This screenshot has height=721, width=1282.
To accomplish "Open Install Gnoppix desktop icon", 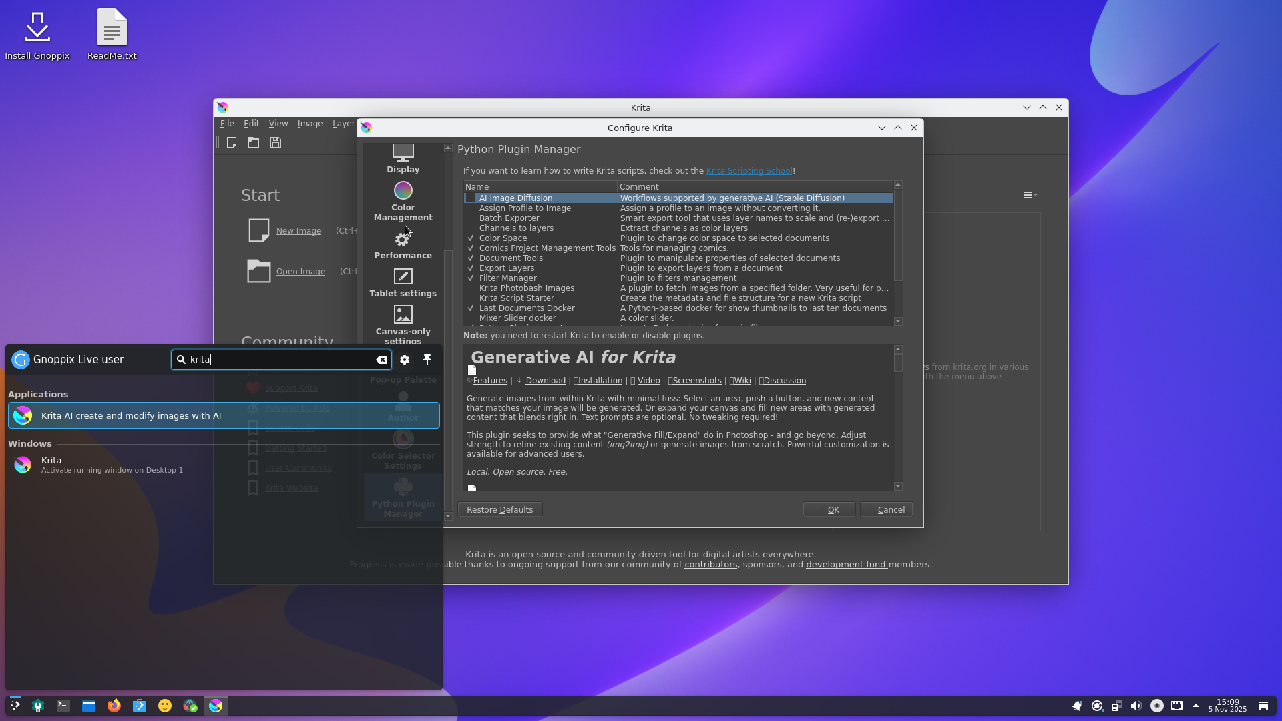I will [x=37, y=35].
